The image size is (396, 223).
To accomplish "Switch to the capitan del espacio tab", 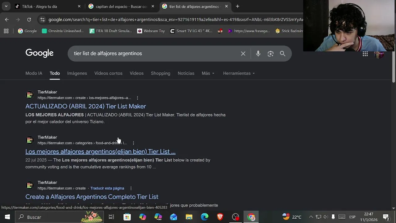I will 118,6.
